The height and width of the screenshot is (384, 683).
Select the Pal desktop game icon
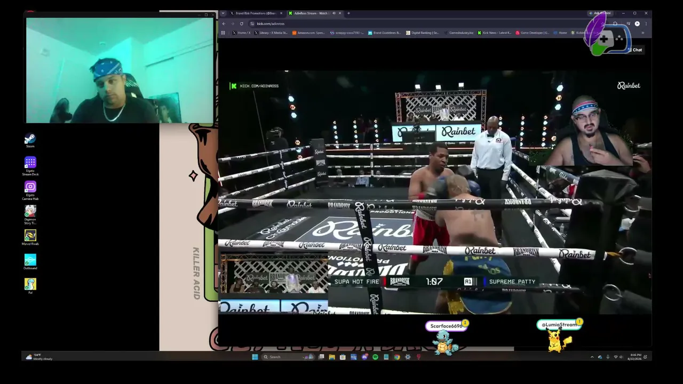coord(30,286)
